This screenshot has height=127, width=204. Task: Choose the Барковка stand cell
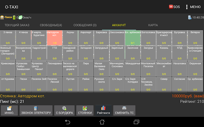(x=101, y=38)
